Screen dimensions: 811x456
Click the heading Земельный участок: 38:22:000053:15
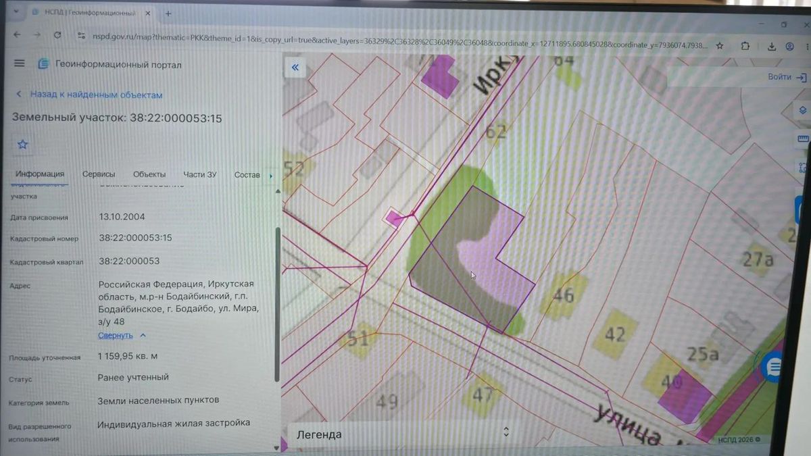tap(117, 118)
